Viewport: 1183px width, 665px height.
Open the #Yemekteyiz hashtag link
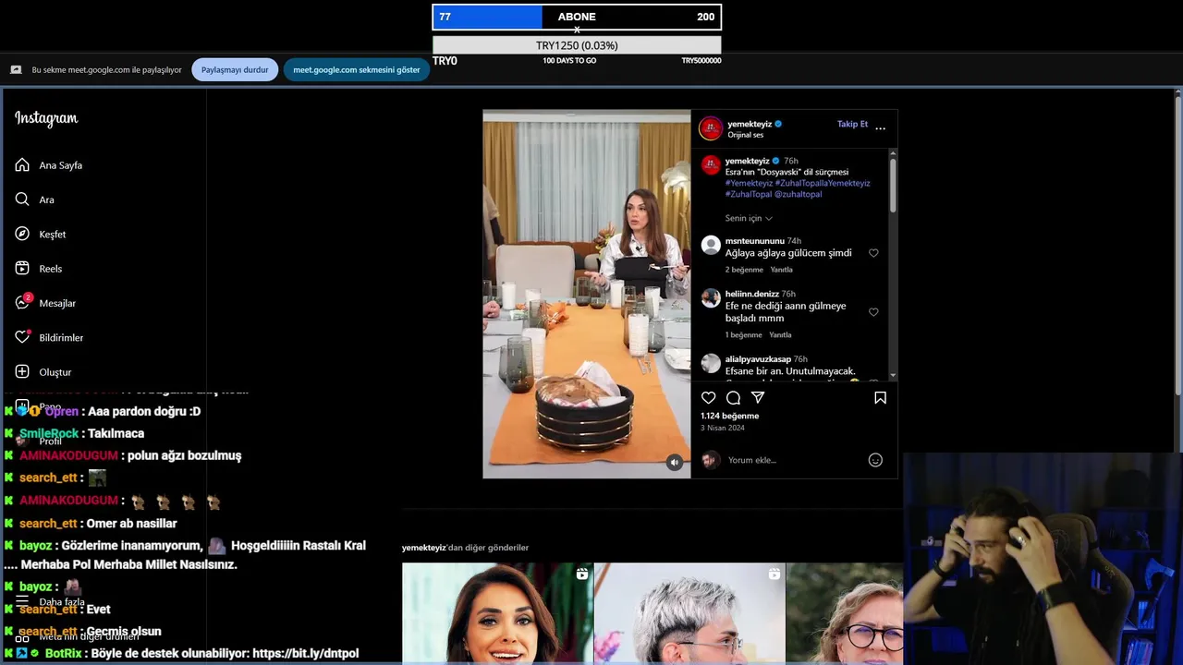(x=750, y=183)
